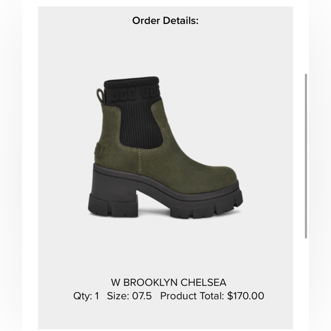
Task: Click the Order Details heading
Action: click(x=165, y=21)
